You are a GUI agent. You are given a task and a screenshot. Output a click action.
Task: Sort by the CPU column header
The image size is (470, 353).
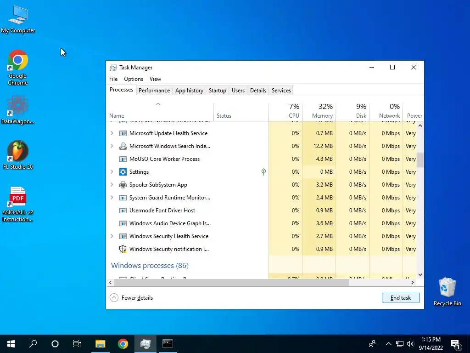pos(285,112)
